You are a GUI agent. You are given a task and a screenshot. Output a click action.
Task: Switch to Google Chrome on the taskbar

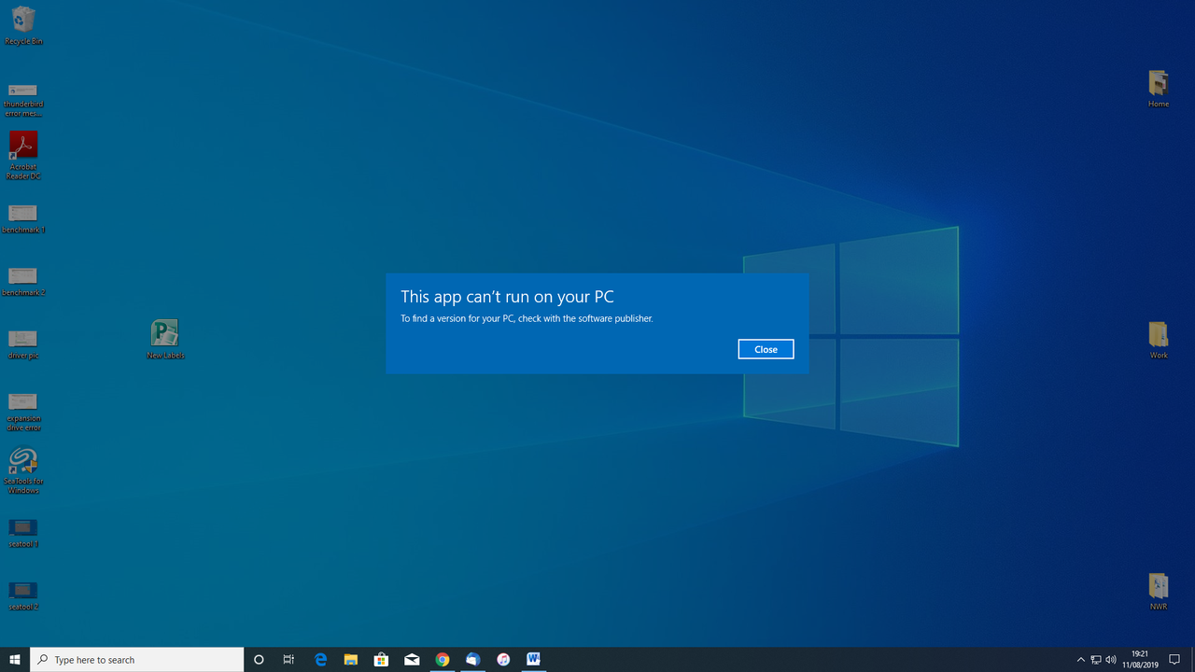coord(443,660)
